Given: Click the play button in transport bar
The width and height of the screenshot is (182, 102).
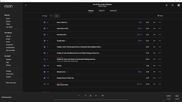Looking at the screenshot, I should pyautogui.click(x=91, y=95).
